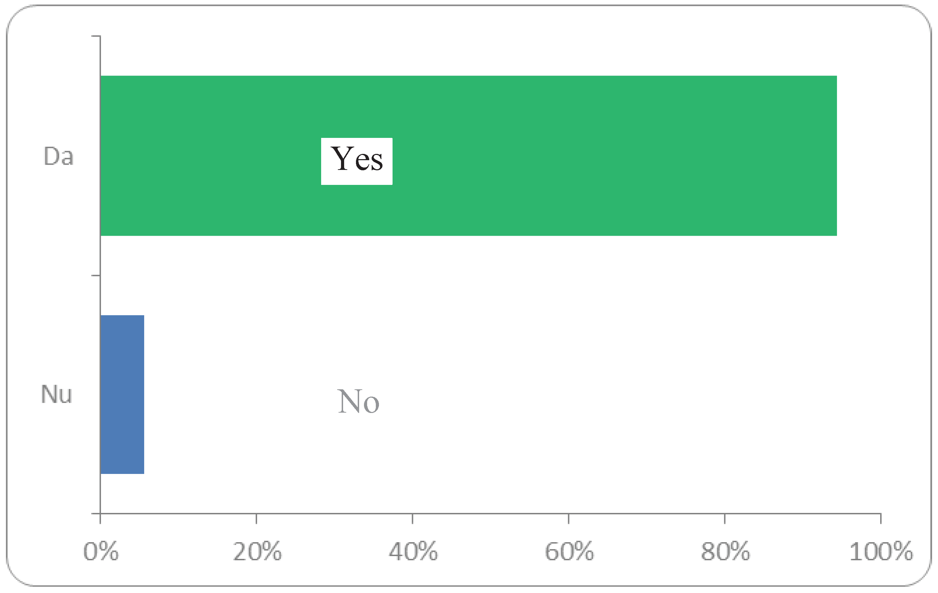Select the blue Nu bar
This screenshot has height=593, width=938.
(122, 395)
